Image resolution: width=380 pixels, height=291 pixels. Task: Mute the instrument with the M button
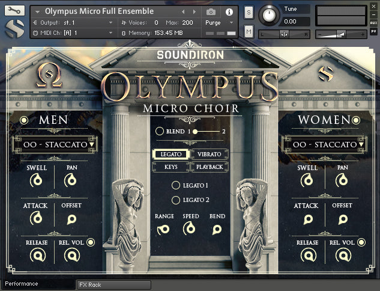(x=249, y=31)
